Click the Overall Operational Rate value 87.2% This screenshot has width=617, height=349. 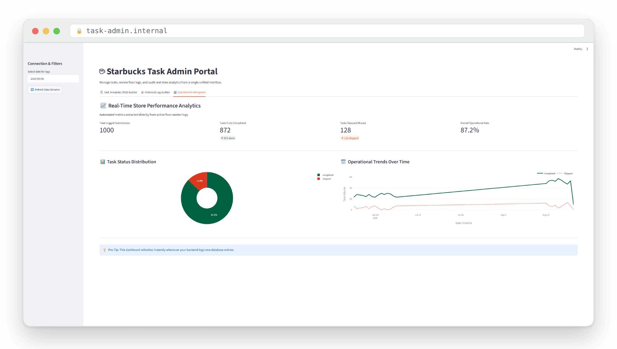pyautogui.click(x=470, y=130)
